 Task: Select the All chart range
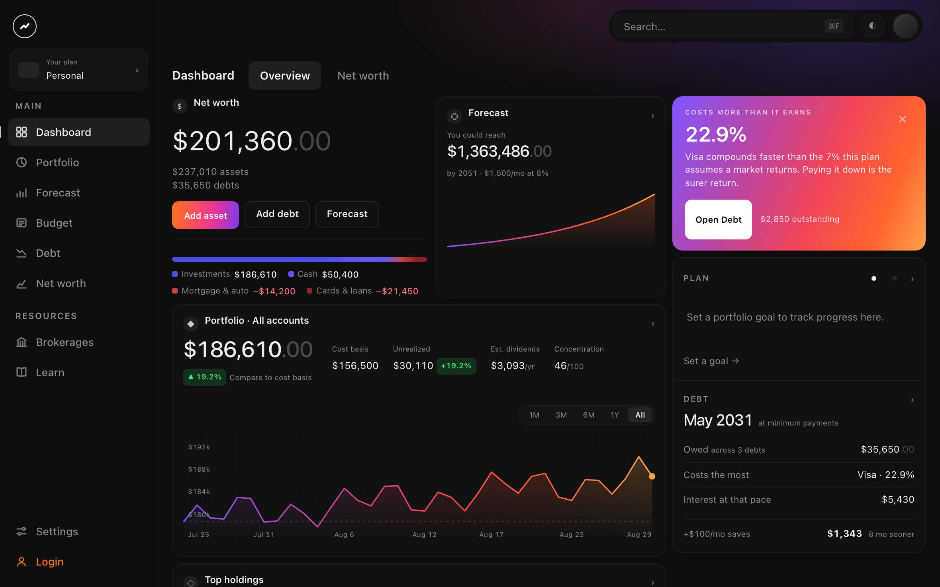(x=640, y=415)
